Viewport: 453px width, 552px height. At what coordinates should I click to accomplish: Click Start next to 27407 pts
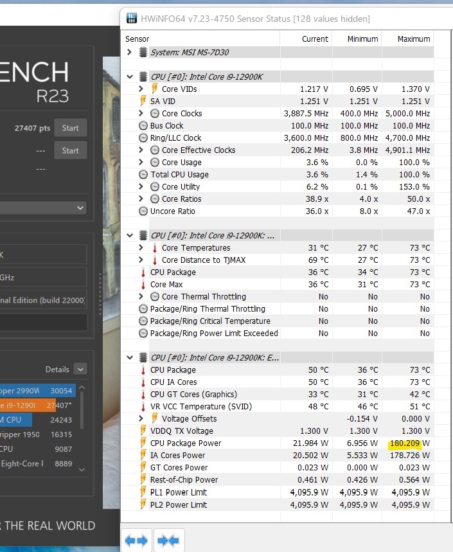pos(71,128)
